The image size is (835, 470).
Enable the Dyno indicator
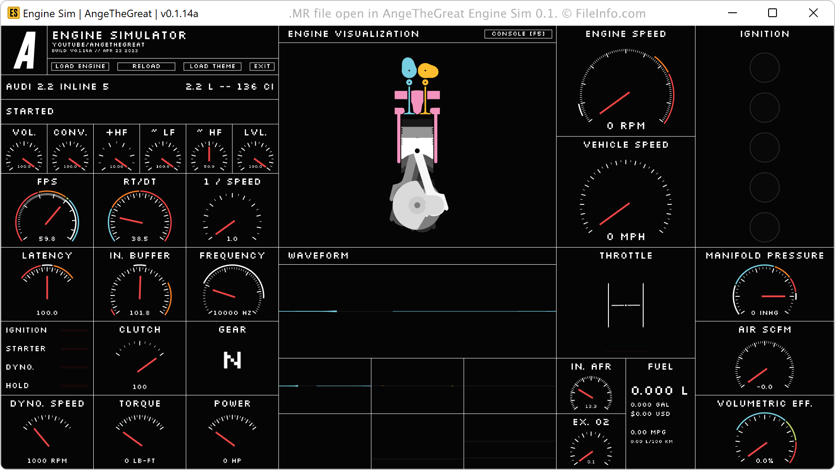click(75, 367)
